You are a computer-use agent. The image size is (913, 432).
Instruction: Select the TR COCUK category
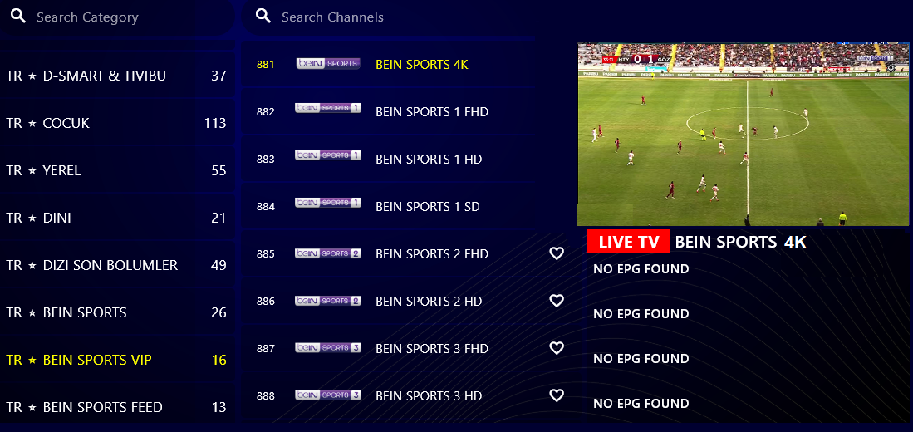coord(118,123)
